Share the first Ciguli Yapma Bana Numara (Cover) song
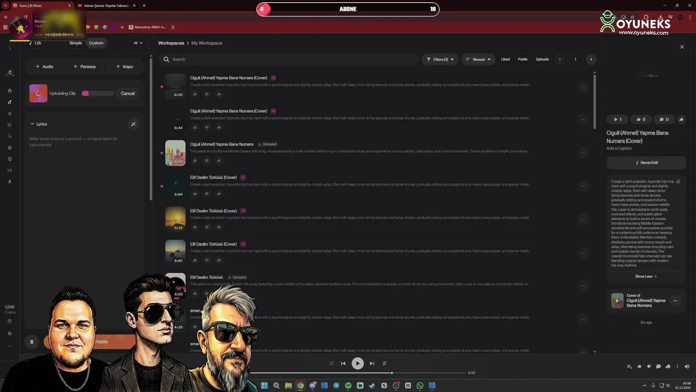The width and height of the screenshot is (696, 392). [x=219, y=94]
